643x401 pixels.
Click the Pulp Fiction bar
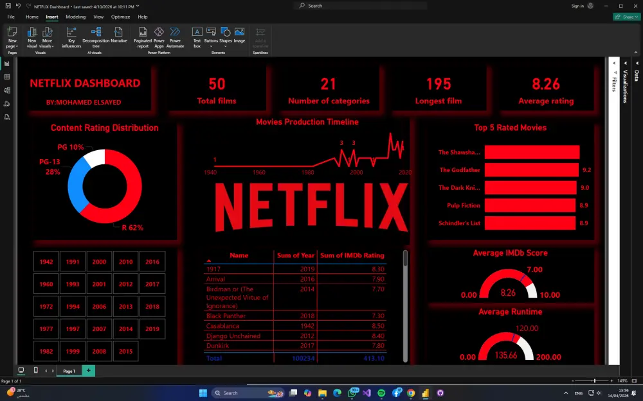coord(530,205)
